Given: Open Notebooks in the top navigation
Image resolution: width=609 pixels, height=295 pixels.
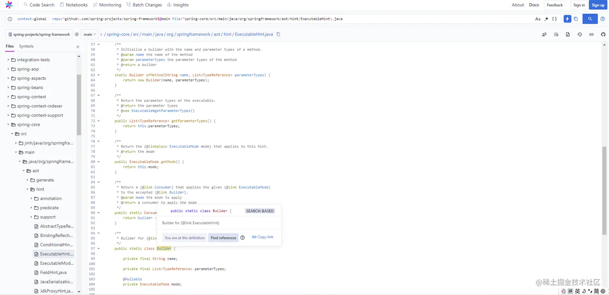Looking at the screenshot, I should [x=73, y=5].
